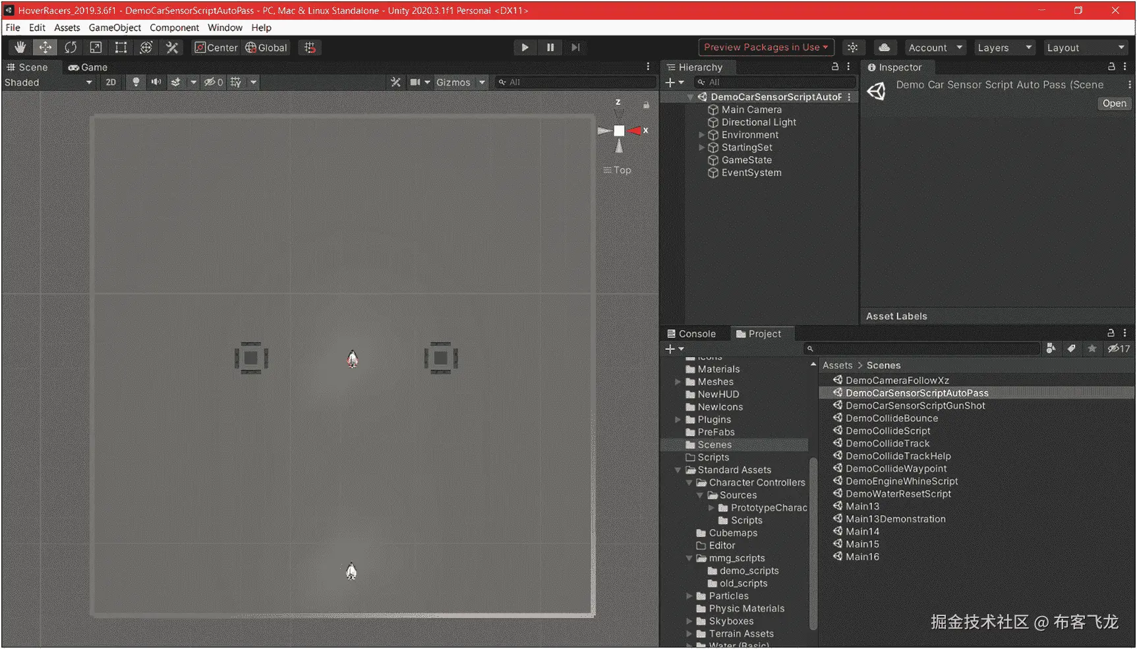The image size is (1137, 649).
Task: Open the GameObject menu
Action: (115, 28)
